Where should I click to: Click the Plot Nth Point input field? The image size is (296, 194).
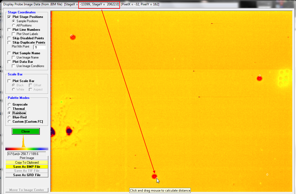pos(39,47)
